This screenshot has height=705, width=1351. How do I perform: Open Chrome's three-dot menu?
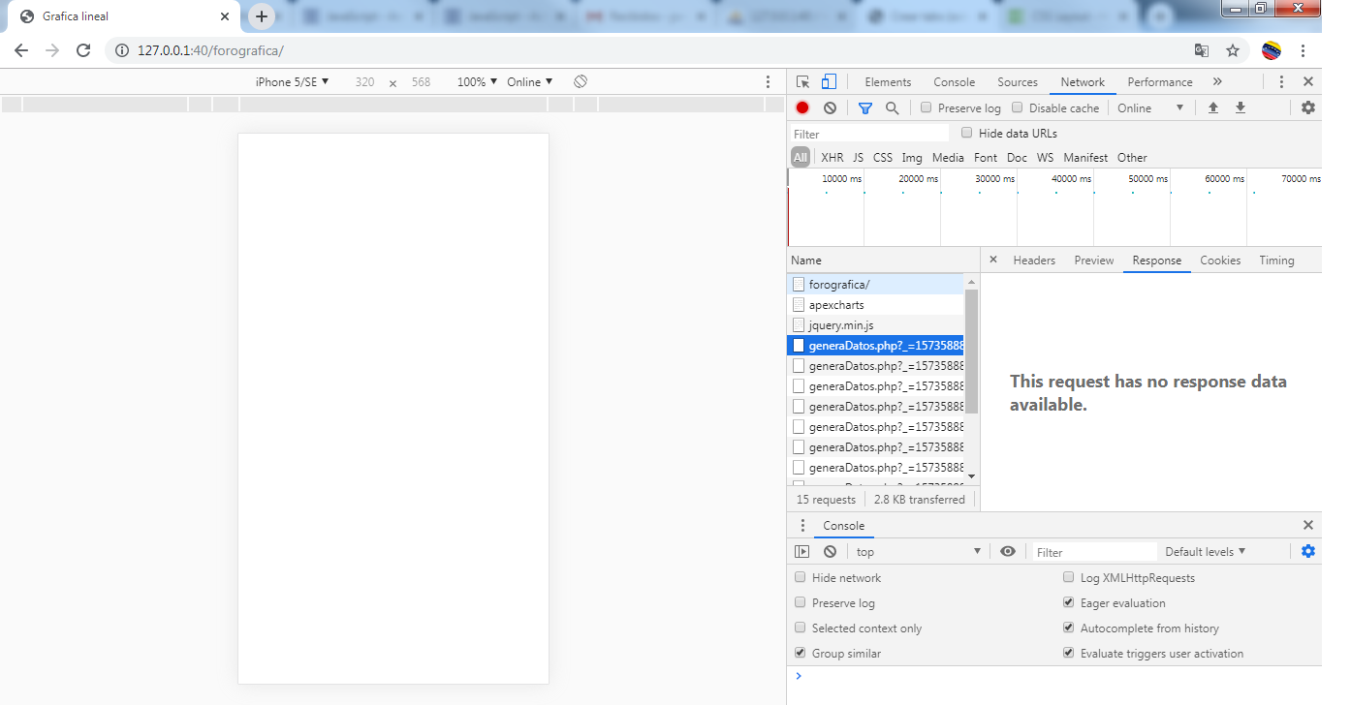(1304, 50)
